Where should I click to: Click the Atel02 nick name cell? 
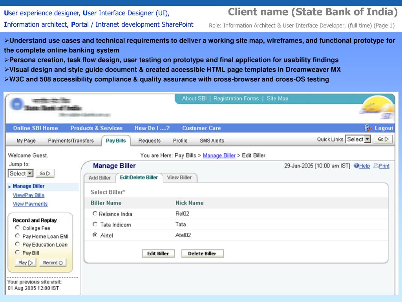(183, 235)
